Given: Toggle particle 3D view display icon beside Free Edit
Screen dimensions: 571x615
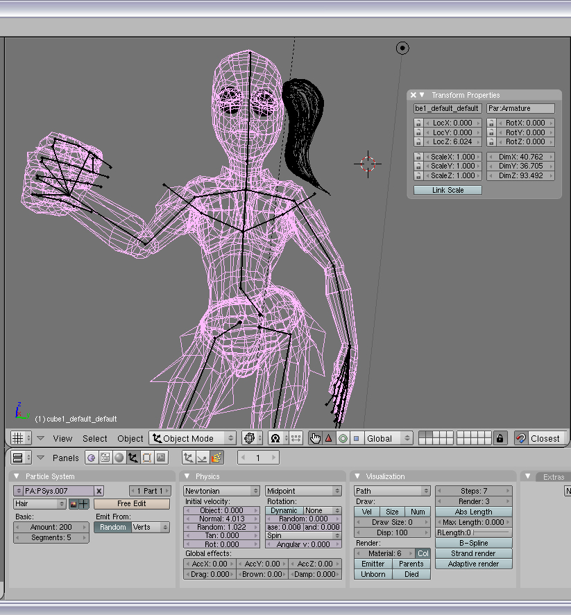Looking at the screenshot, I should pyautogui.click(x=83, y=504).
